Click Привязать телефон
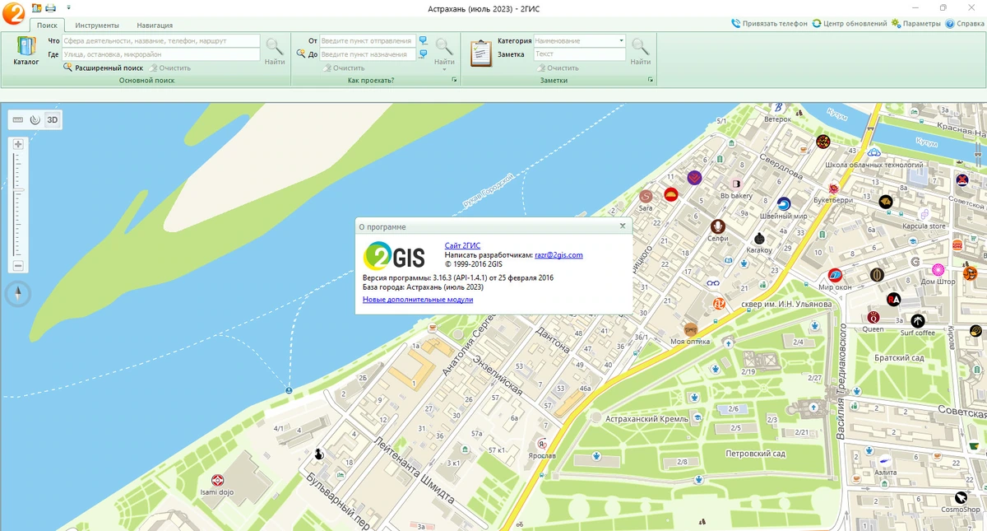 coord(770,24)
